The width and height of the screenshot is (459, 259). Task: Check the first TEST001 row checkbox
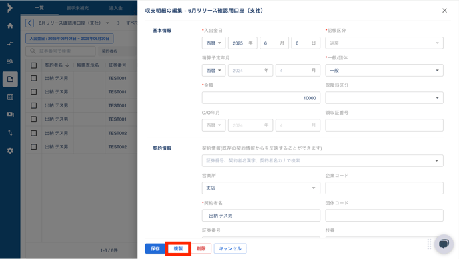tap(33, 78)
